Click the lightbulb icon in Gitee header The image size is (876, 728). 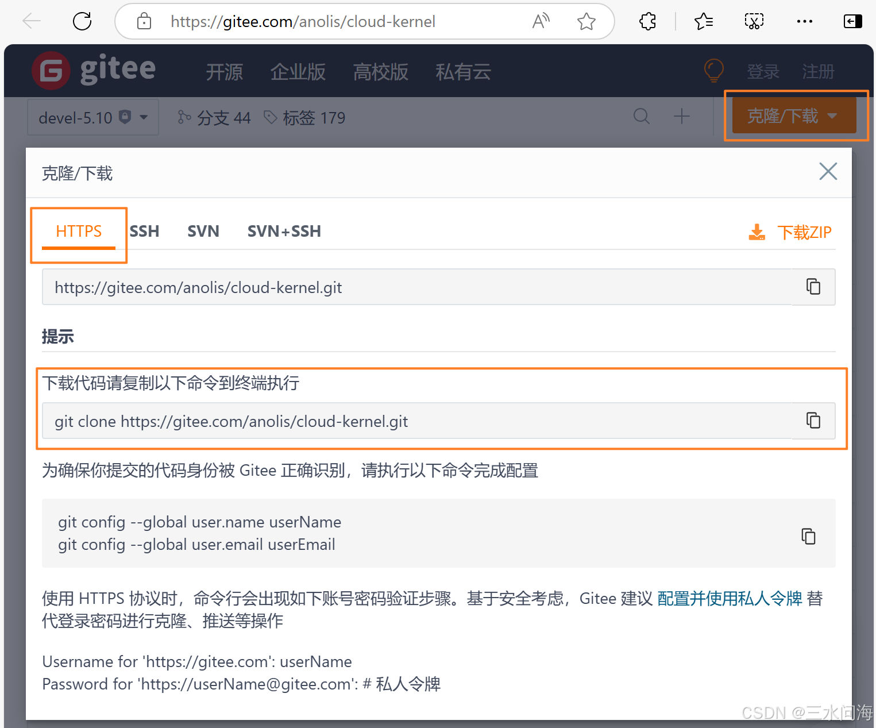coord(713,71)
